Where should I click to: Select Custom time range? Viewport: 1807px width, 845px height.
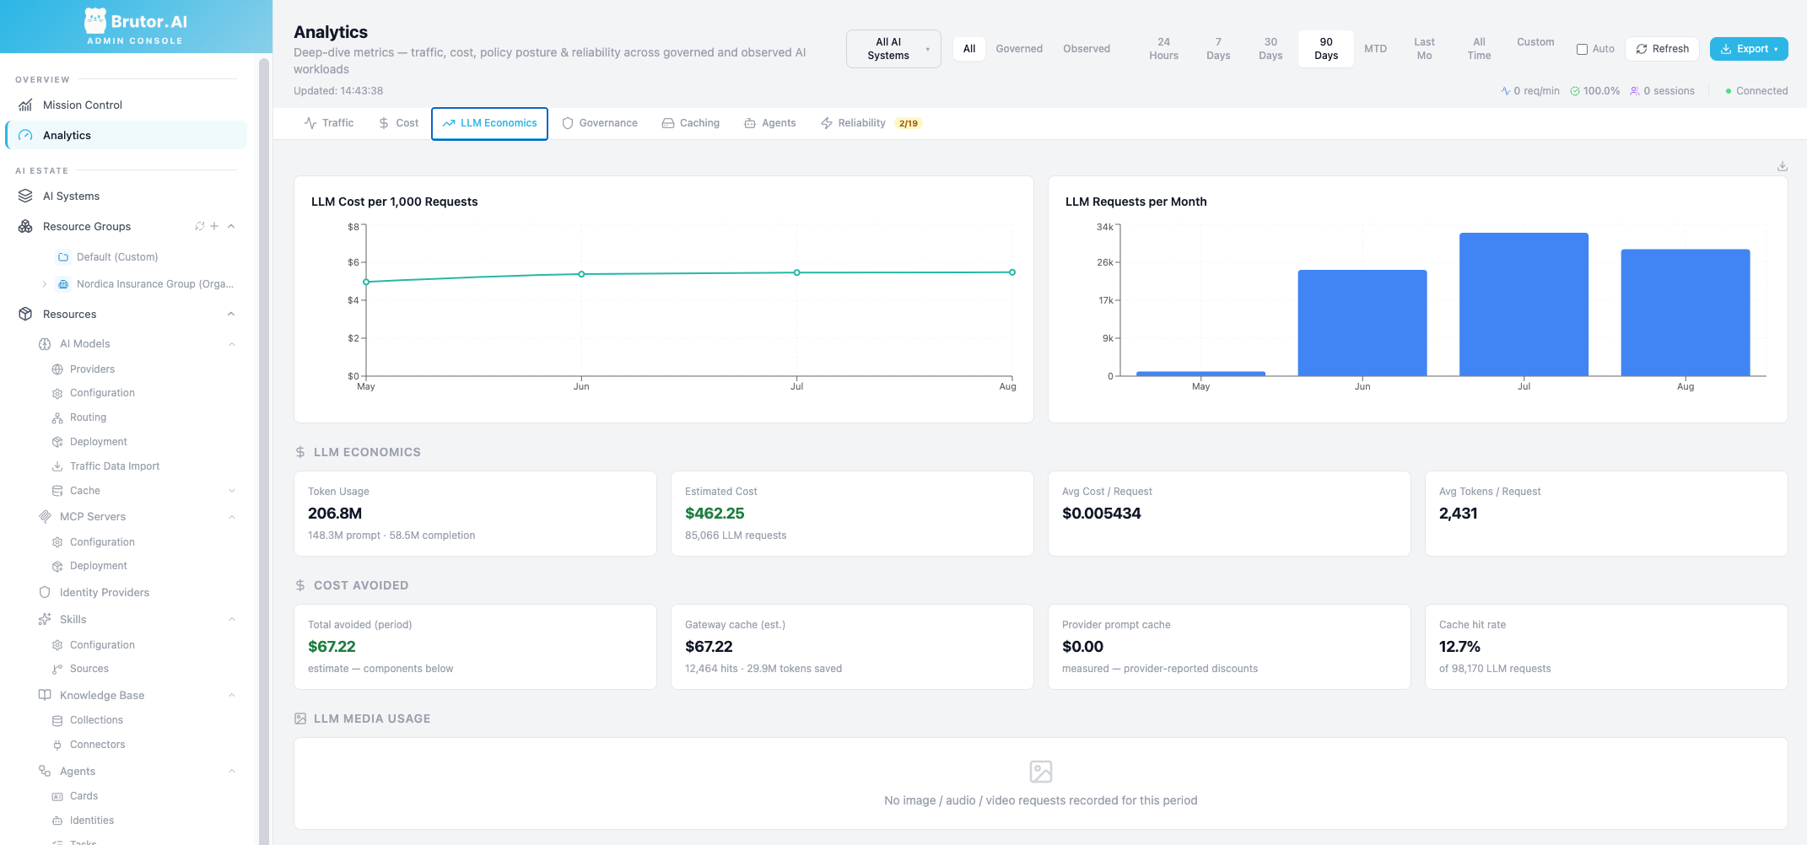point(1535,42)
